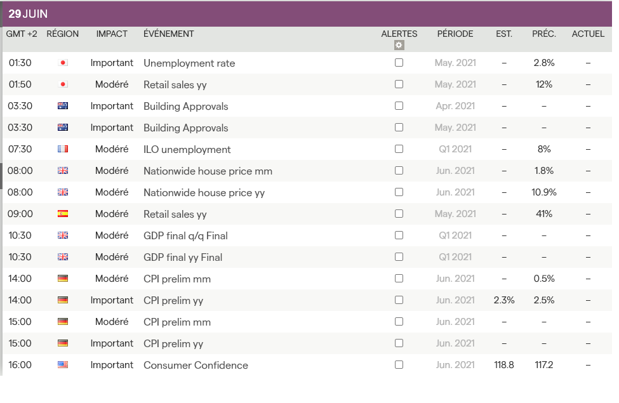Open the alerts settings gear icon
619x403 pixels.
pyautogui.click(x=399, y=45)
